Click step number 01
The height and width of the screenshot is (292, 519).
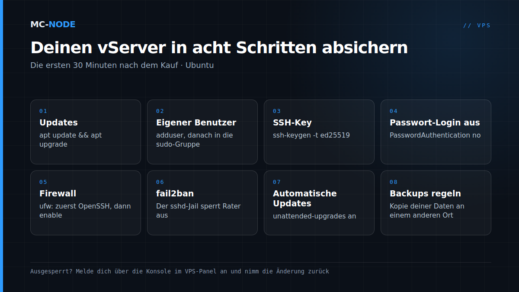pos(43,111)
